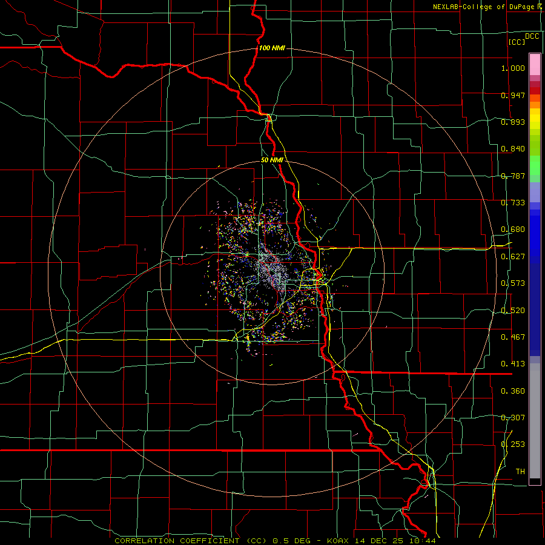This screenshot has width=545, height=545.
Task: Click the 0.520 scale value
Action: 513,311
